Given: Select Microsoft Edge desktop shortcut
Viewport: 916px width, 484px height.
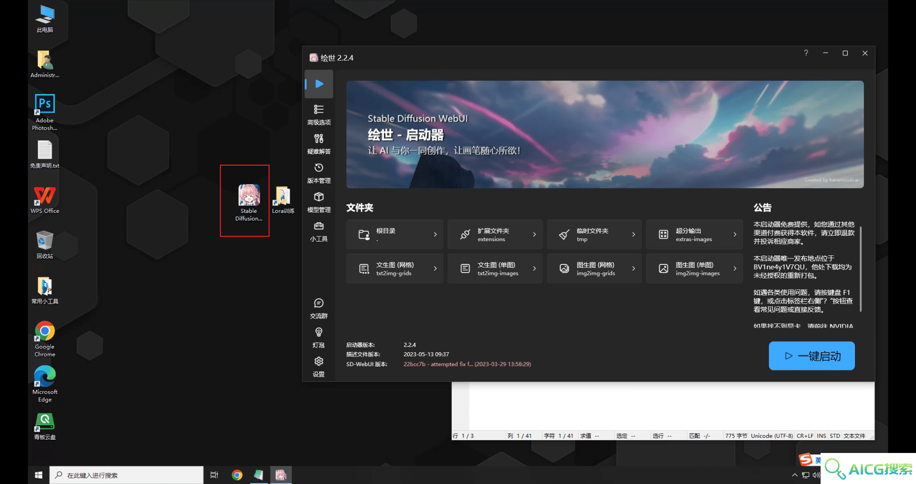Looking at the screenshot, I should [45, 384].
